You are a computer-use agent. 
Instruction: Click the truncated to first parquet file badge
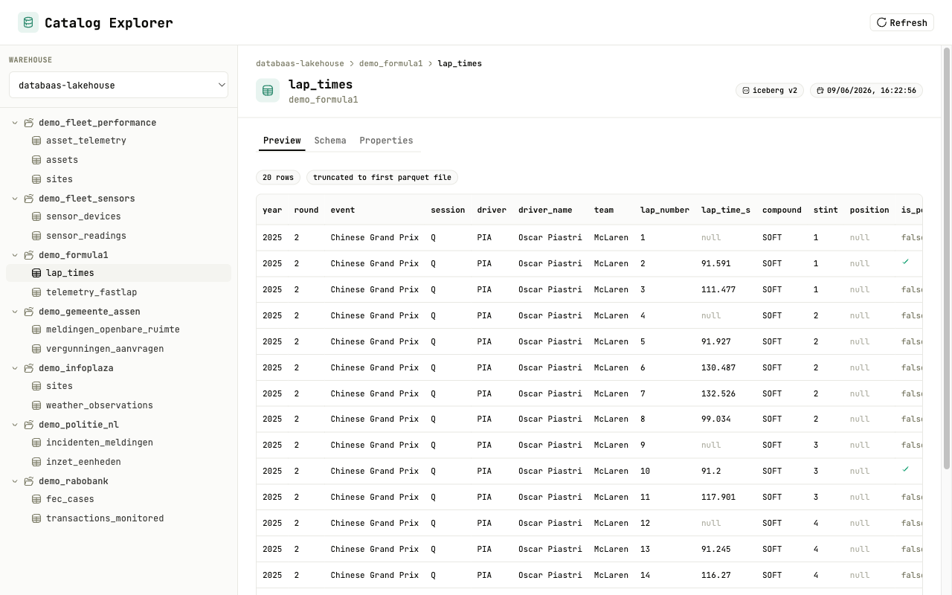point(382,177)
